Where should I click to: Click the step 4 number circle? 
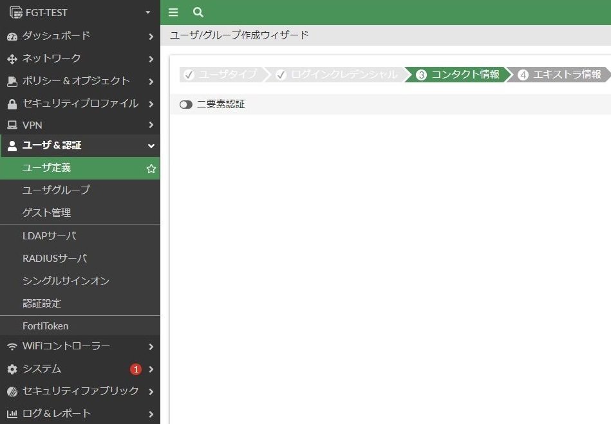(x=523, y=75)
